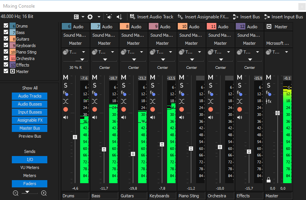The image size is (306, 200).
Task: Toggle input monitoring speaker on Drums channel
Action: click(65, 117)
